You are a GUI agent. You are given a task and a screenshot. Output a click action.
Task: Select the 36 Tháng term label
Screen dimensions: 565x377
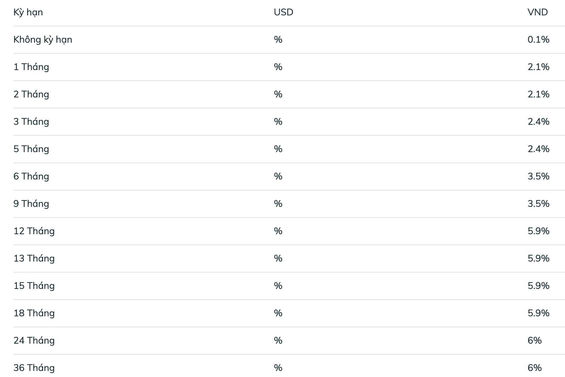(34, 368)
